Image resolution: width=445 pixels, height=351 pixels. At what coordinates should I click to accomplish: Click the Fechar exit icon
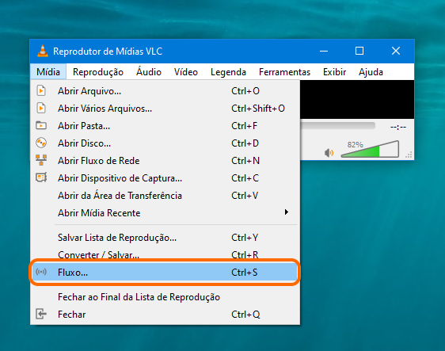(41, 314)
